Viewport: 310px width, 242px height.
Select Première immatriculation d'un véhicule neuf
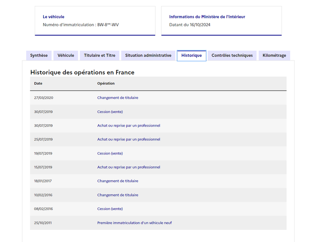(x=134, y=223)
